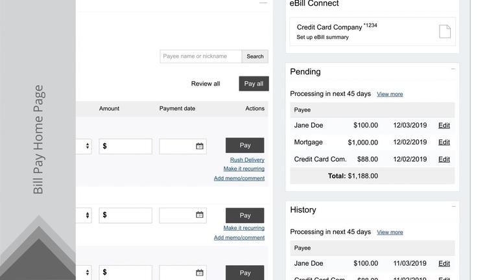This screenshot has height=280, width=498.
Task: Click Make it recurring below Rush Delivery
Action: click(244, 169)
